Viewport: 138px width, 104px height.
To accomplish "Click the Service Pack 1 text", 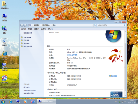I will (x=54, y=32).
